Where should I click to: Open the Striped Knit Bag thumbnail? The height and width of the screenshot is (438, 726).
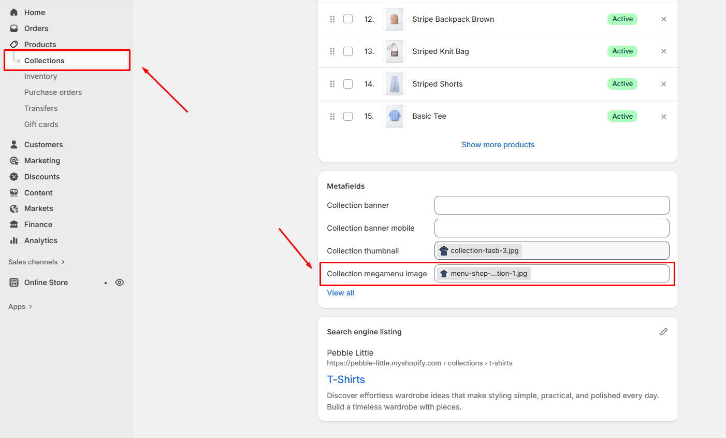(x=394, y=51)
